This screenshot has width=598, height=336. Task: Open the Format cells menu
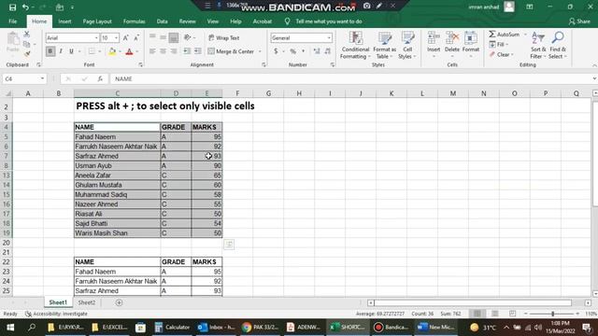(471, 45)
